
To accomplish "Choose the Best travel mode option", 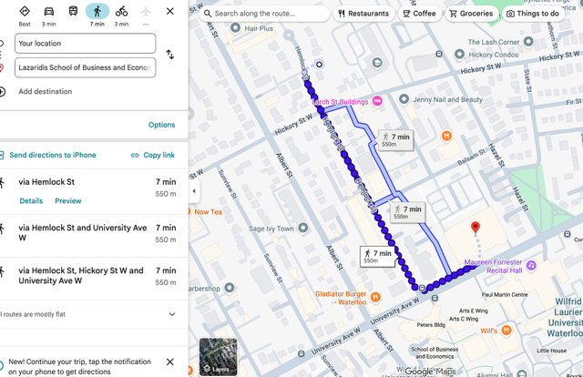I will tap(25, 13).
